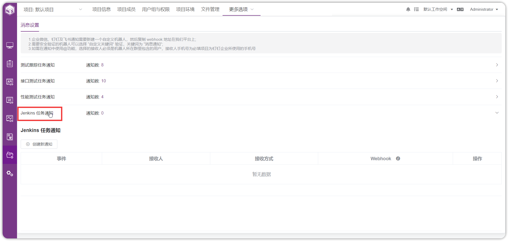The width and height of the screenshot is (508, 241).
Task: Open the project settings folder icon
Action: (x=10, y=155)
